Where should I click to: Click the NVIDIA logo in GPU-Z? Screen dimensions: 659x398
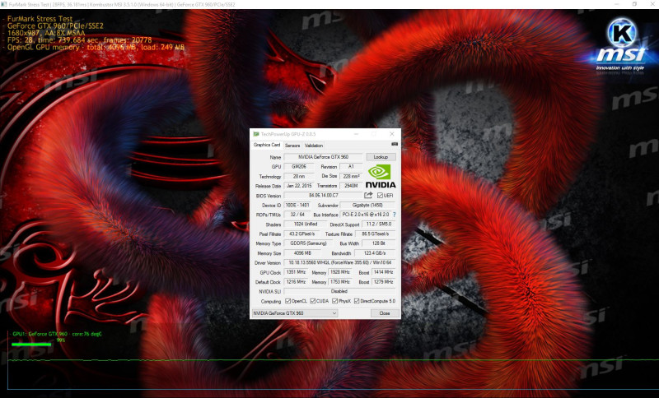tap(381, 176)
